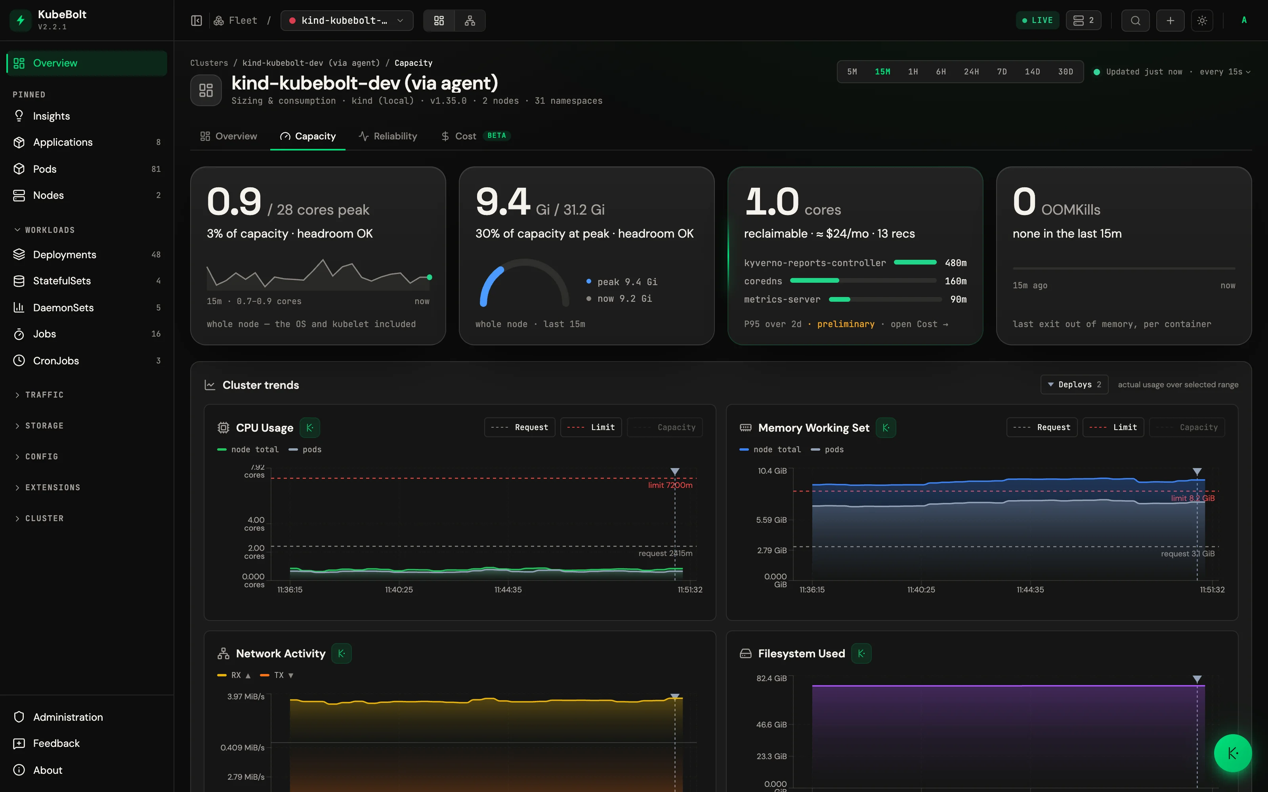Click the search icon in header
The image size is (1268, 792).
point(1135,21)
